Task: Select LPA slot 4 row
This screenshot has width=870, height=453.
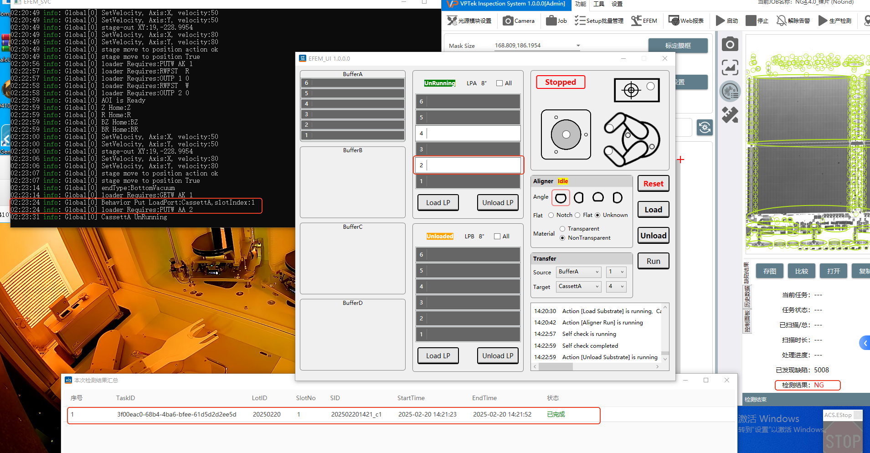Action: click(468, 134)
